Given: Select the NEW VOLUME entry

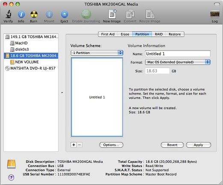Looking at the screenshot, I should 31,62.
